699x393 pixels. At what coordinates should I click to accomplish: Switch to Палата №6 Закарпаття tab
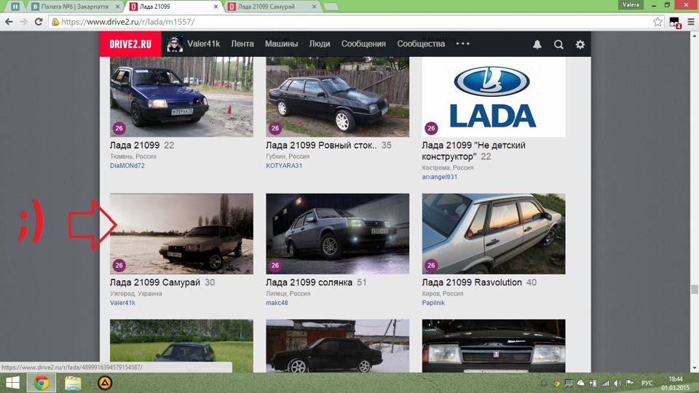tap(75, 7)
